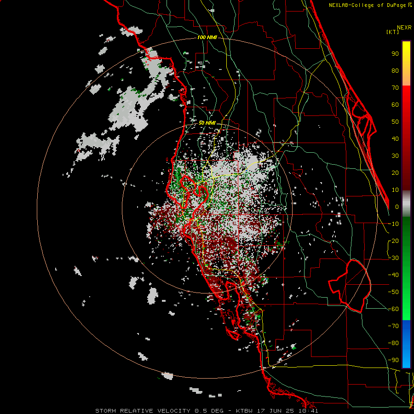Click the [KT] units label
The width and height of the screenshot is (414, 414).
(393, 32)
